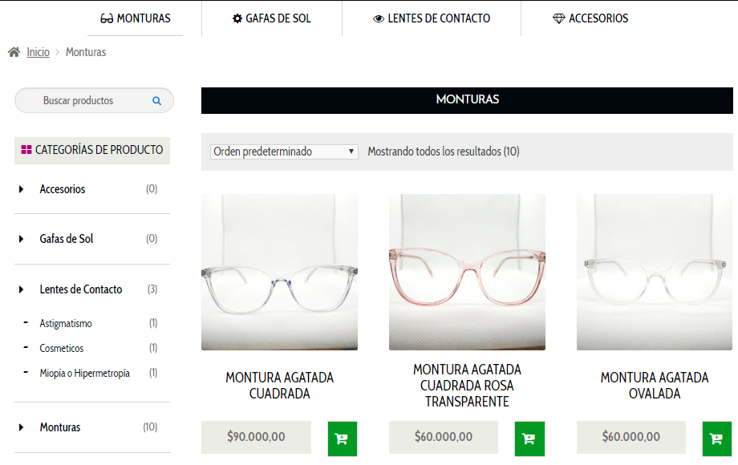Go to the Inicio breadcrumb link
Viewport: 738px width, 465px height.
click(39, 52)
